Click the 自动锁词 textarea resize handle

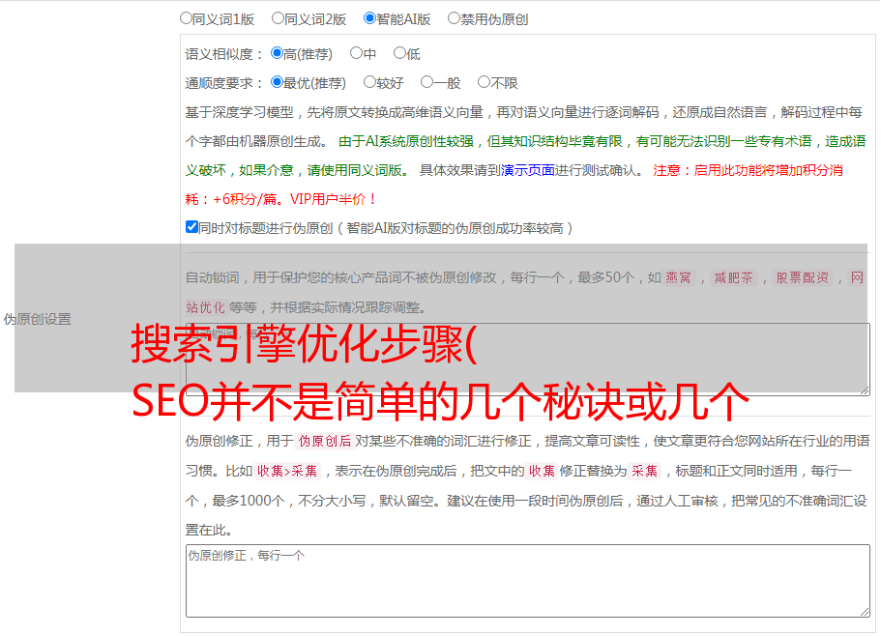coord(865,390)
